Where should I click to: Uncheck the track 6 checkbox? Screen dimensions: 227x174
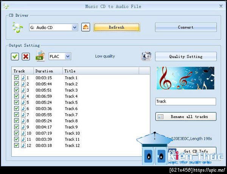pos(16,108)
